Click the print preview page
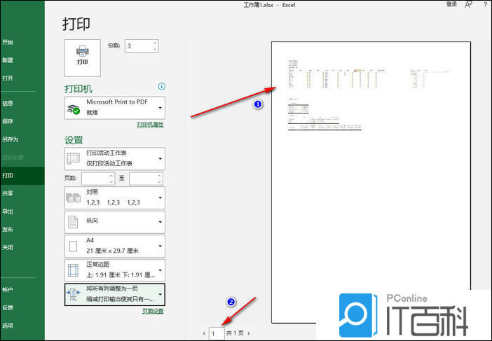Viewport: 492px width, 341px height. [x=371, y=182]
